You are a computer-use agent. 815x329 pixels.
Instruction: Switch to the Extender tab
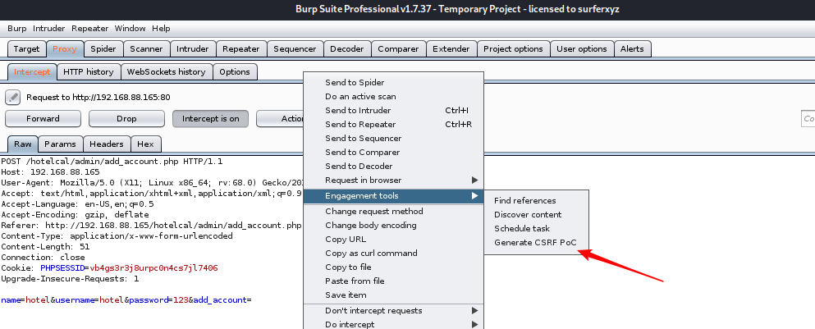click(451, 49)
